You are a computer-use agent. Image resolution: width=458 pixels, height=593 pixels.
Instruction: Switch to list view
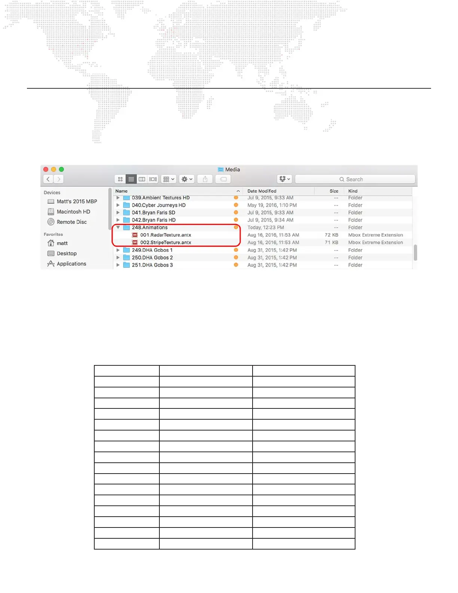click(131, 179)
